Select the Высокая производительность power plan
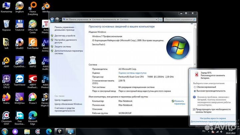Screen dimensions: 240x135 [x=195, y=91]
